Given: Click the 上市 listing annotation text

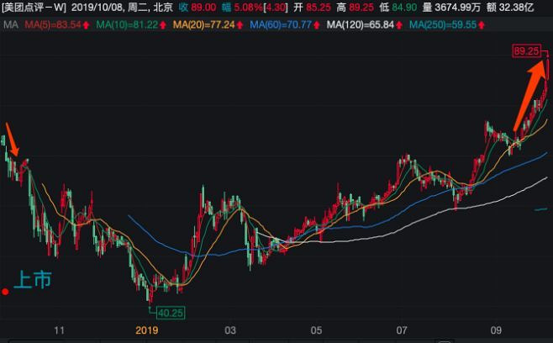Looking at the screenshot, I should pos(33,280).
